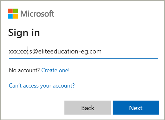Go back with the Back button
The width and height of the screenshot is (165, 120).
pyautogui.click(x=88, y=108)
